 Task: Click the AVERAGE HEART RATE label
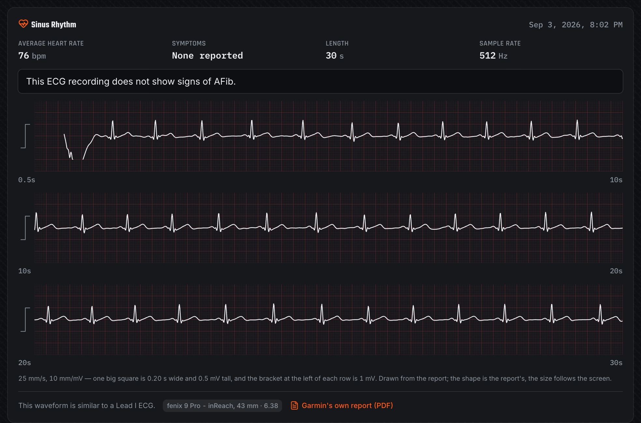51,43
